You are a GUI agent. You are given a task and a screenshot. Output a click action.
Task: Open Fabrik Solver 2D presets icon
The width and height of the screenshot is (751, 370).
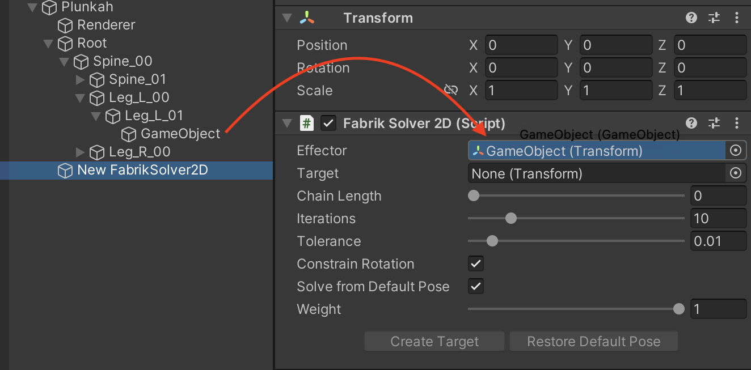click(714, 123)
